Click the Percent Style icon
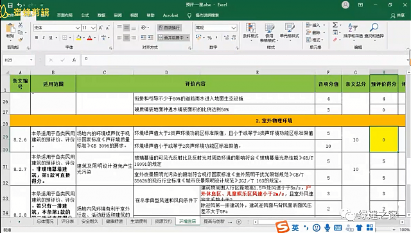This screenshot has height=233, width=411. (209, 38)
